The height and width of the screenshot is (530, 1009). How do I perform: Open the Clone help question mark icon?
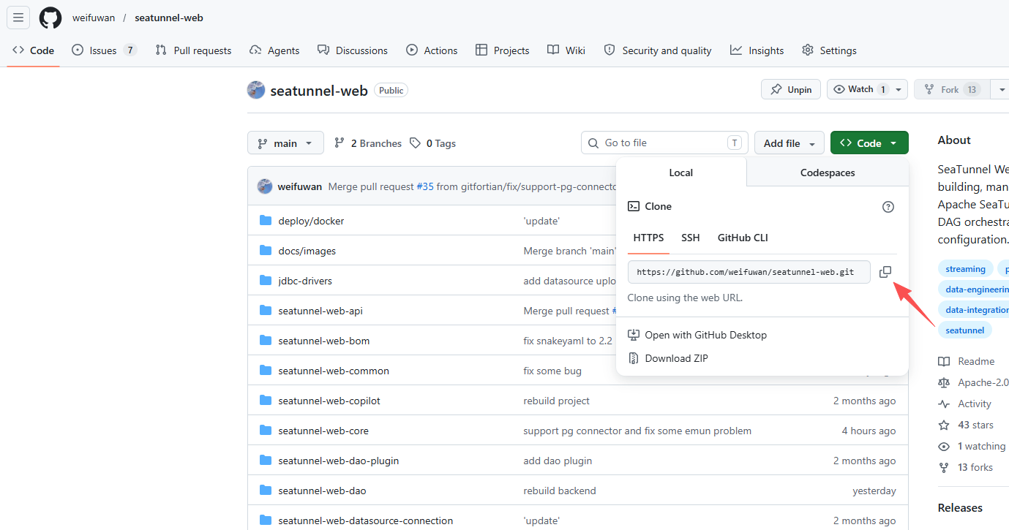click(x=888, y=207)
